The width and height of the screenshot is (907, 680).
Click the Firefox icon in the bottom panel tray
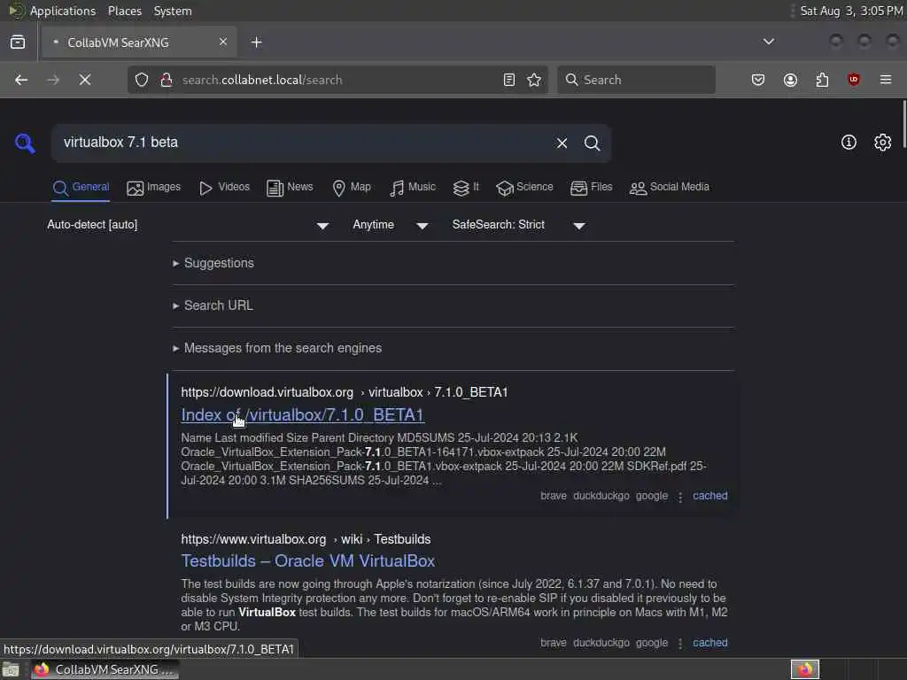[805, 669]
